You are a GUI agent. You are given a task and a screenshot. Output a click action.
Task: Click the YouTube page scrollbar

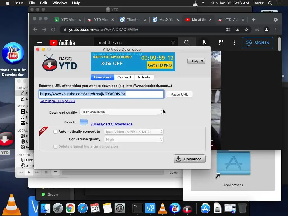(x=279, y=44)
